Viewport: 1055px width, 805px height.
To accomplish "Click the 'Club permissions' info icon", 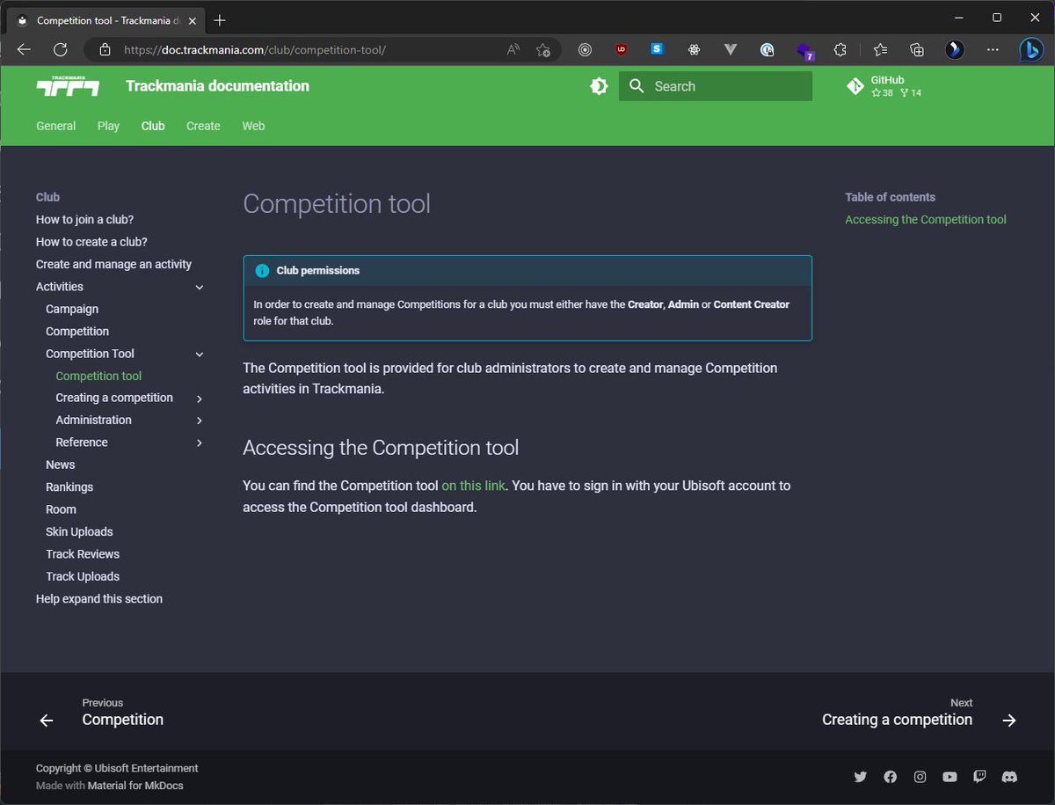I will [x=261, y=271].
